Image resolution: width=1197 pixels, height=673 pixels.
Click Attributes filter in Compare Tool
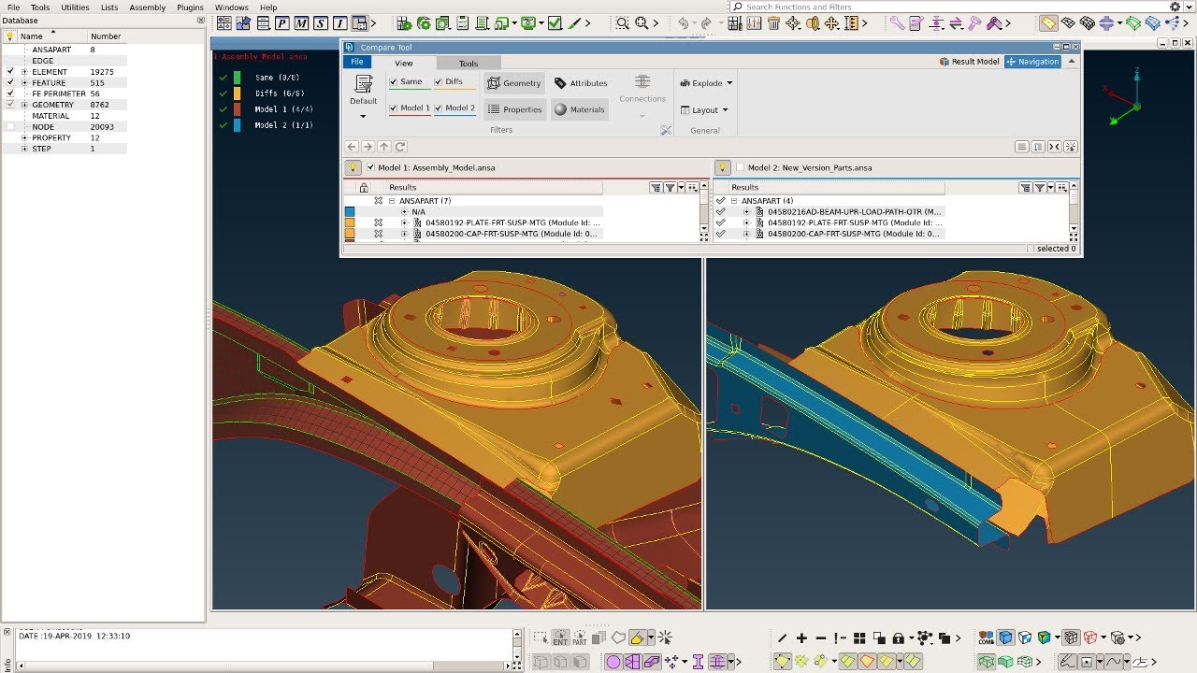581,83
